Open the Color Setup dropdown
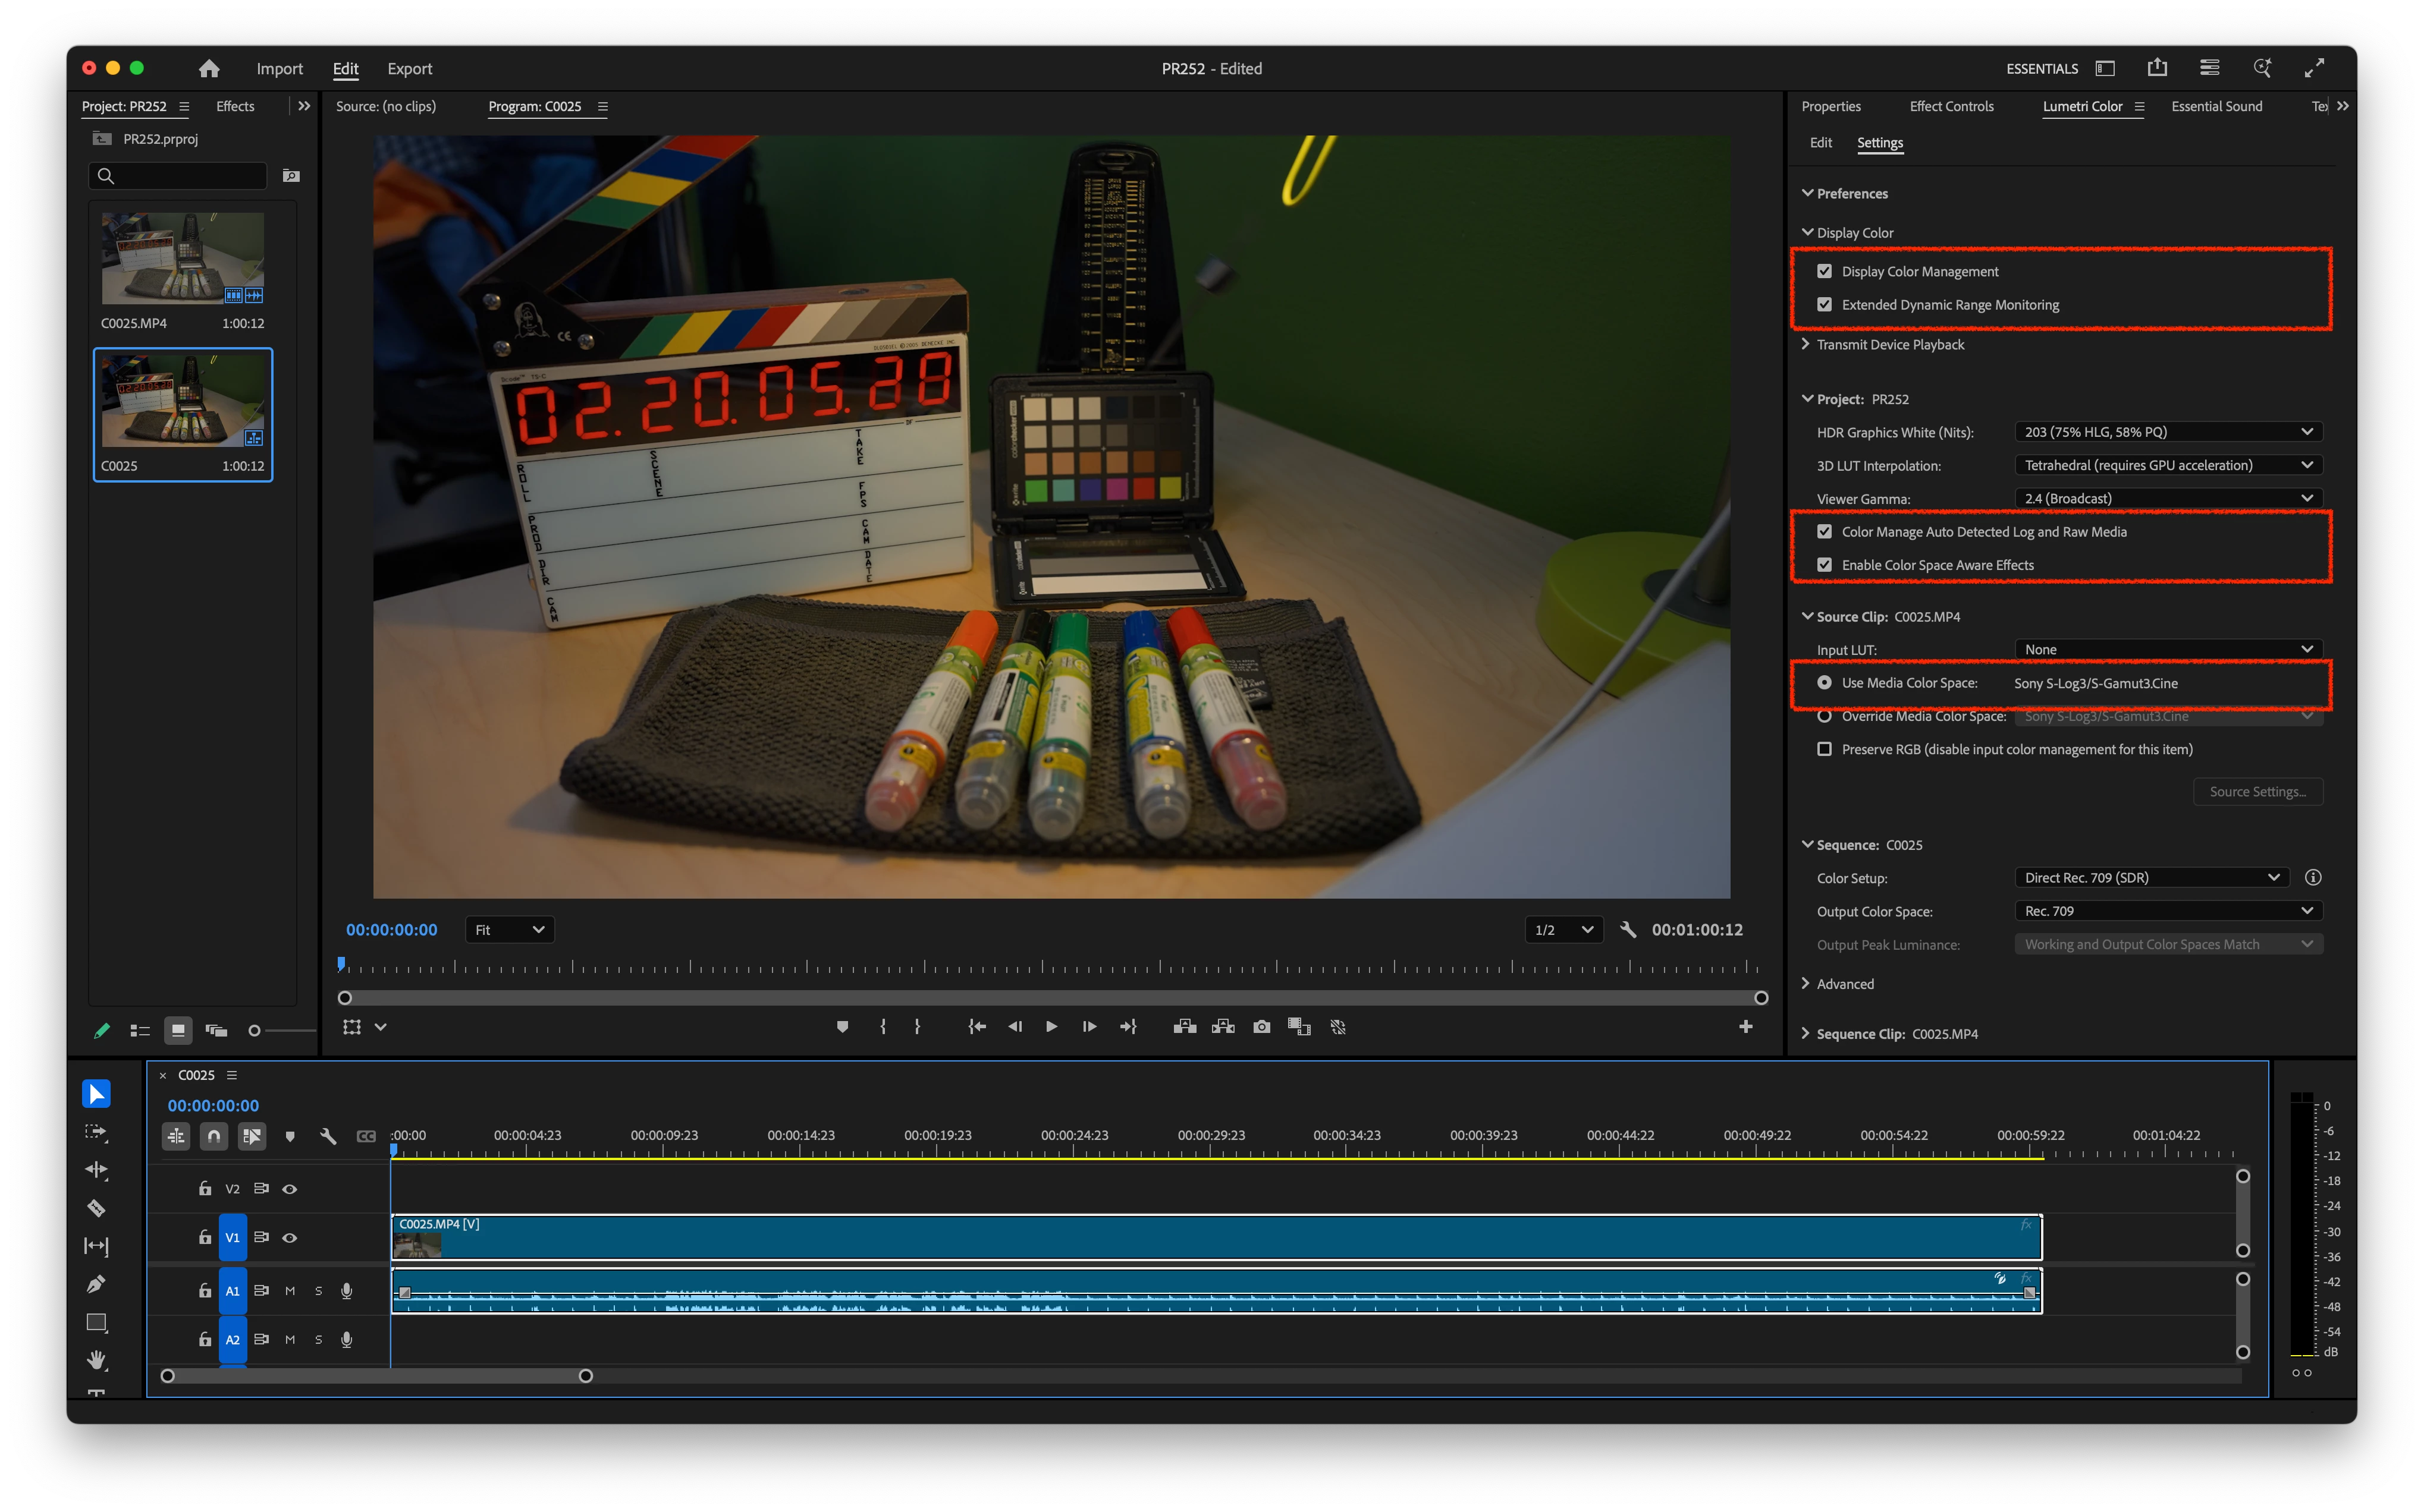Image resolution: width=2424 pixels, height=1512 pixels. pyautogui.click(x=2151, y=878)
